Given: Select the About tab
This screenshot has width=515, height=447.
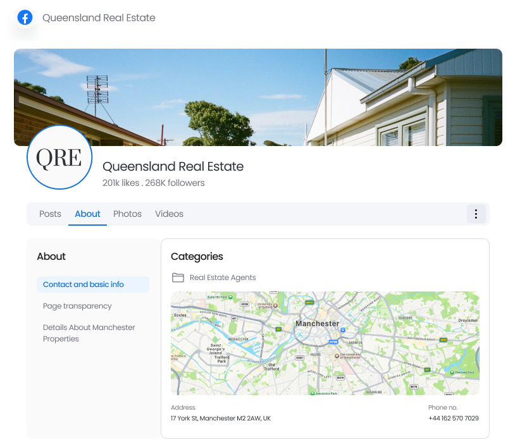Looking at the screenshot, I should click(87, 214).
